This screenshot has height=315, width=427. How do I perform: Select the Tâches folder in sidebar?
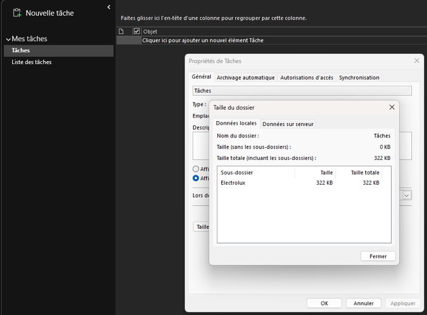[x=59, y=51]
